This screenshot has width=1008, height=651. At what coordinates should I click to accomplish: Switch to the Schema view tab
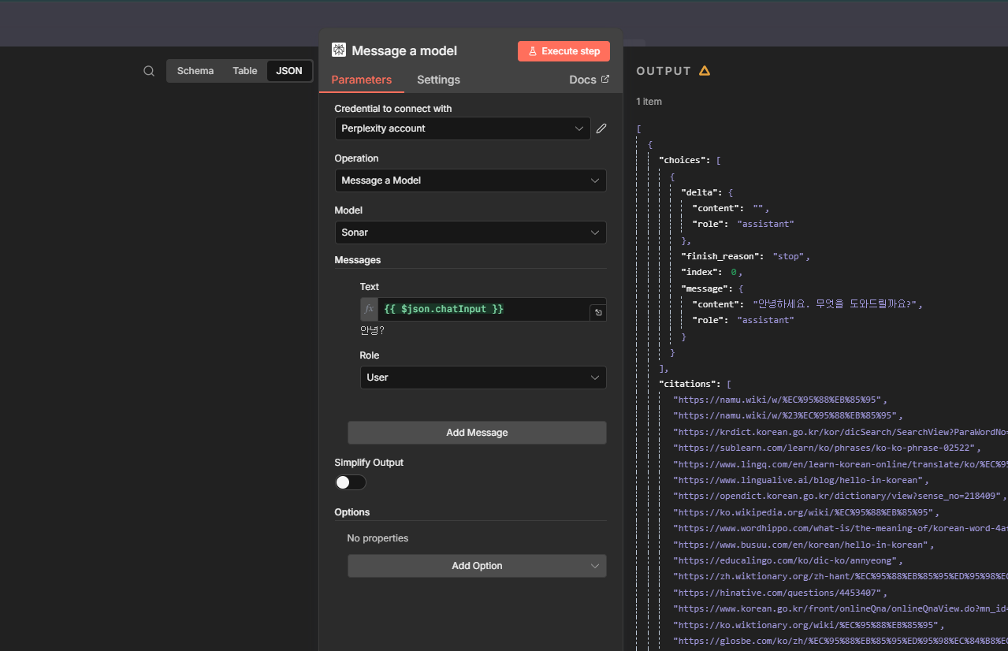tap(195, 71)
